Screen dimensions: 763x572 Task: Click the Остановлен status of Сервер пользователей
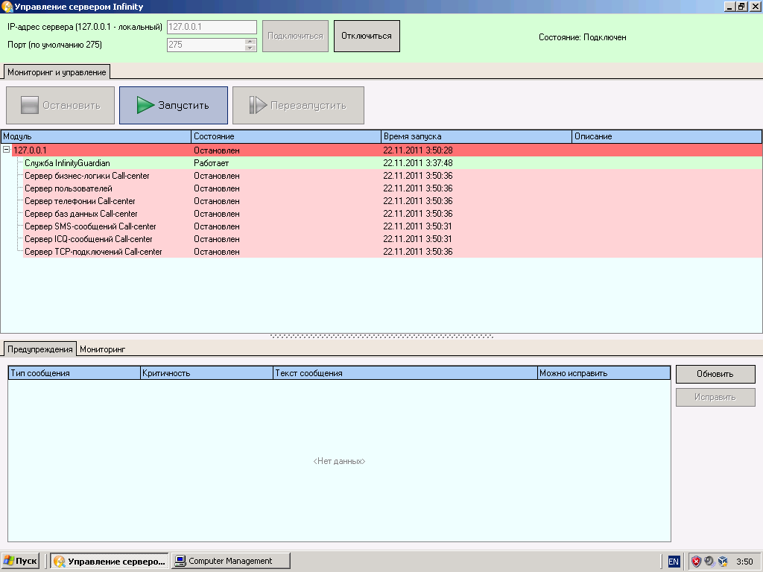tap(217, 188)
